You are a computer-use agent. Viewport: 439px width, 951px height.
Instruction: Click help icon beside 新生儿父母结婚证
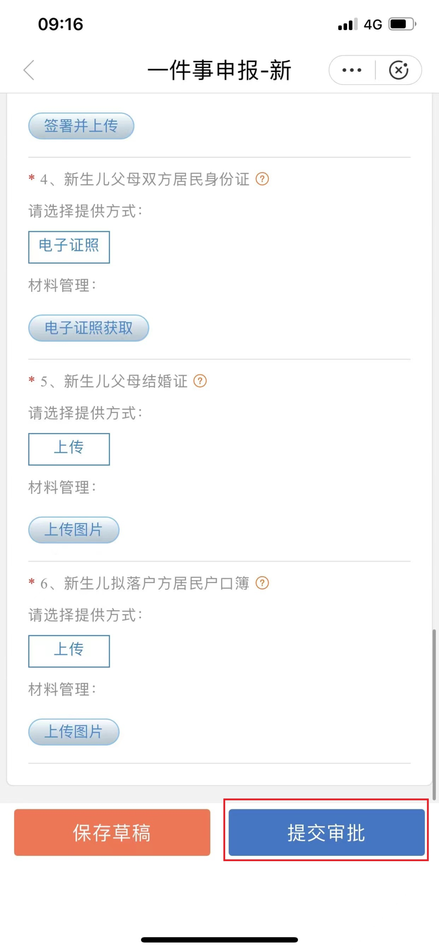pos(200,381)
